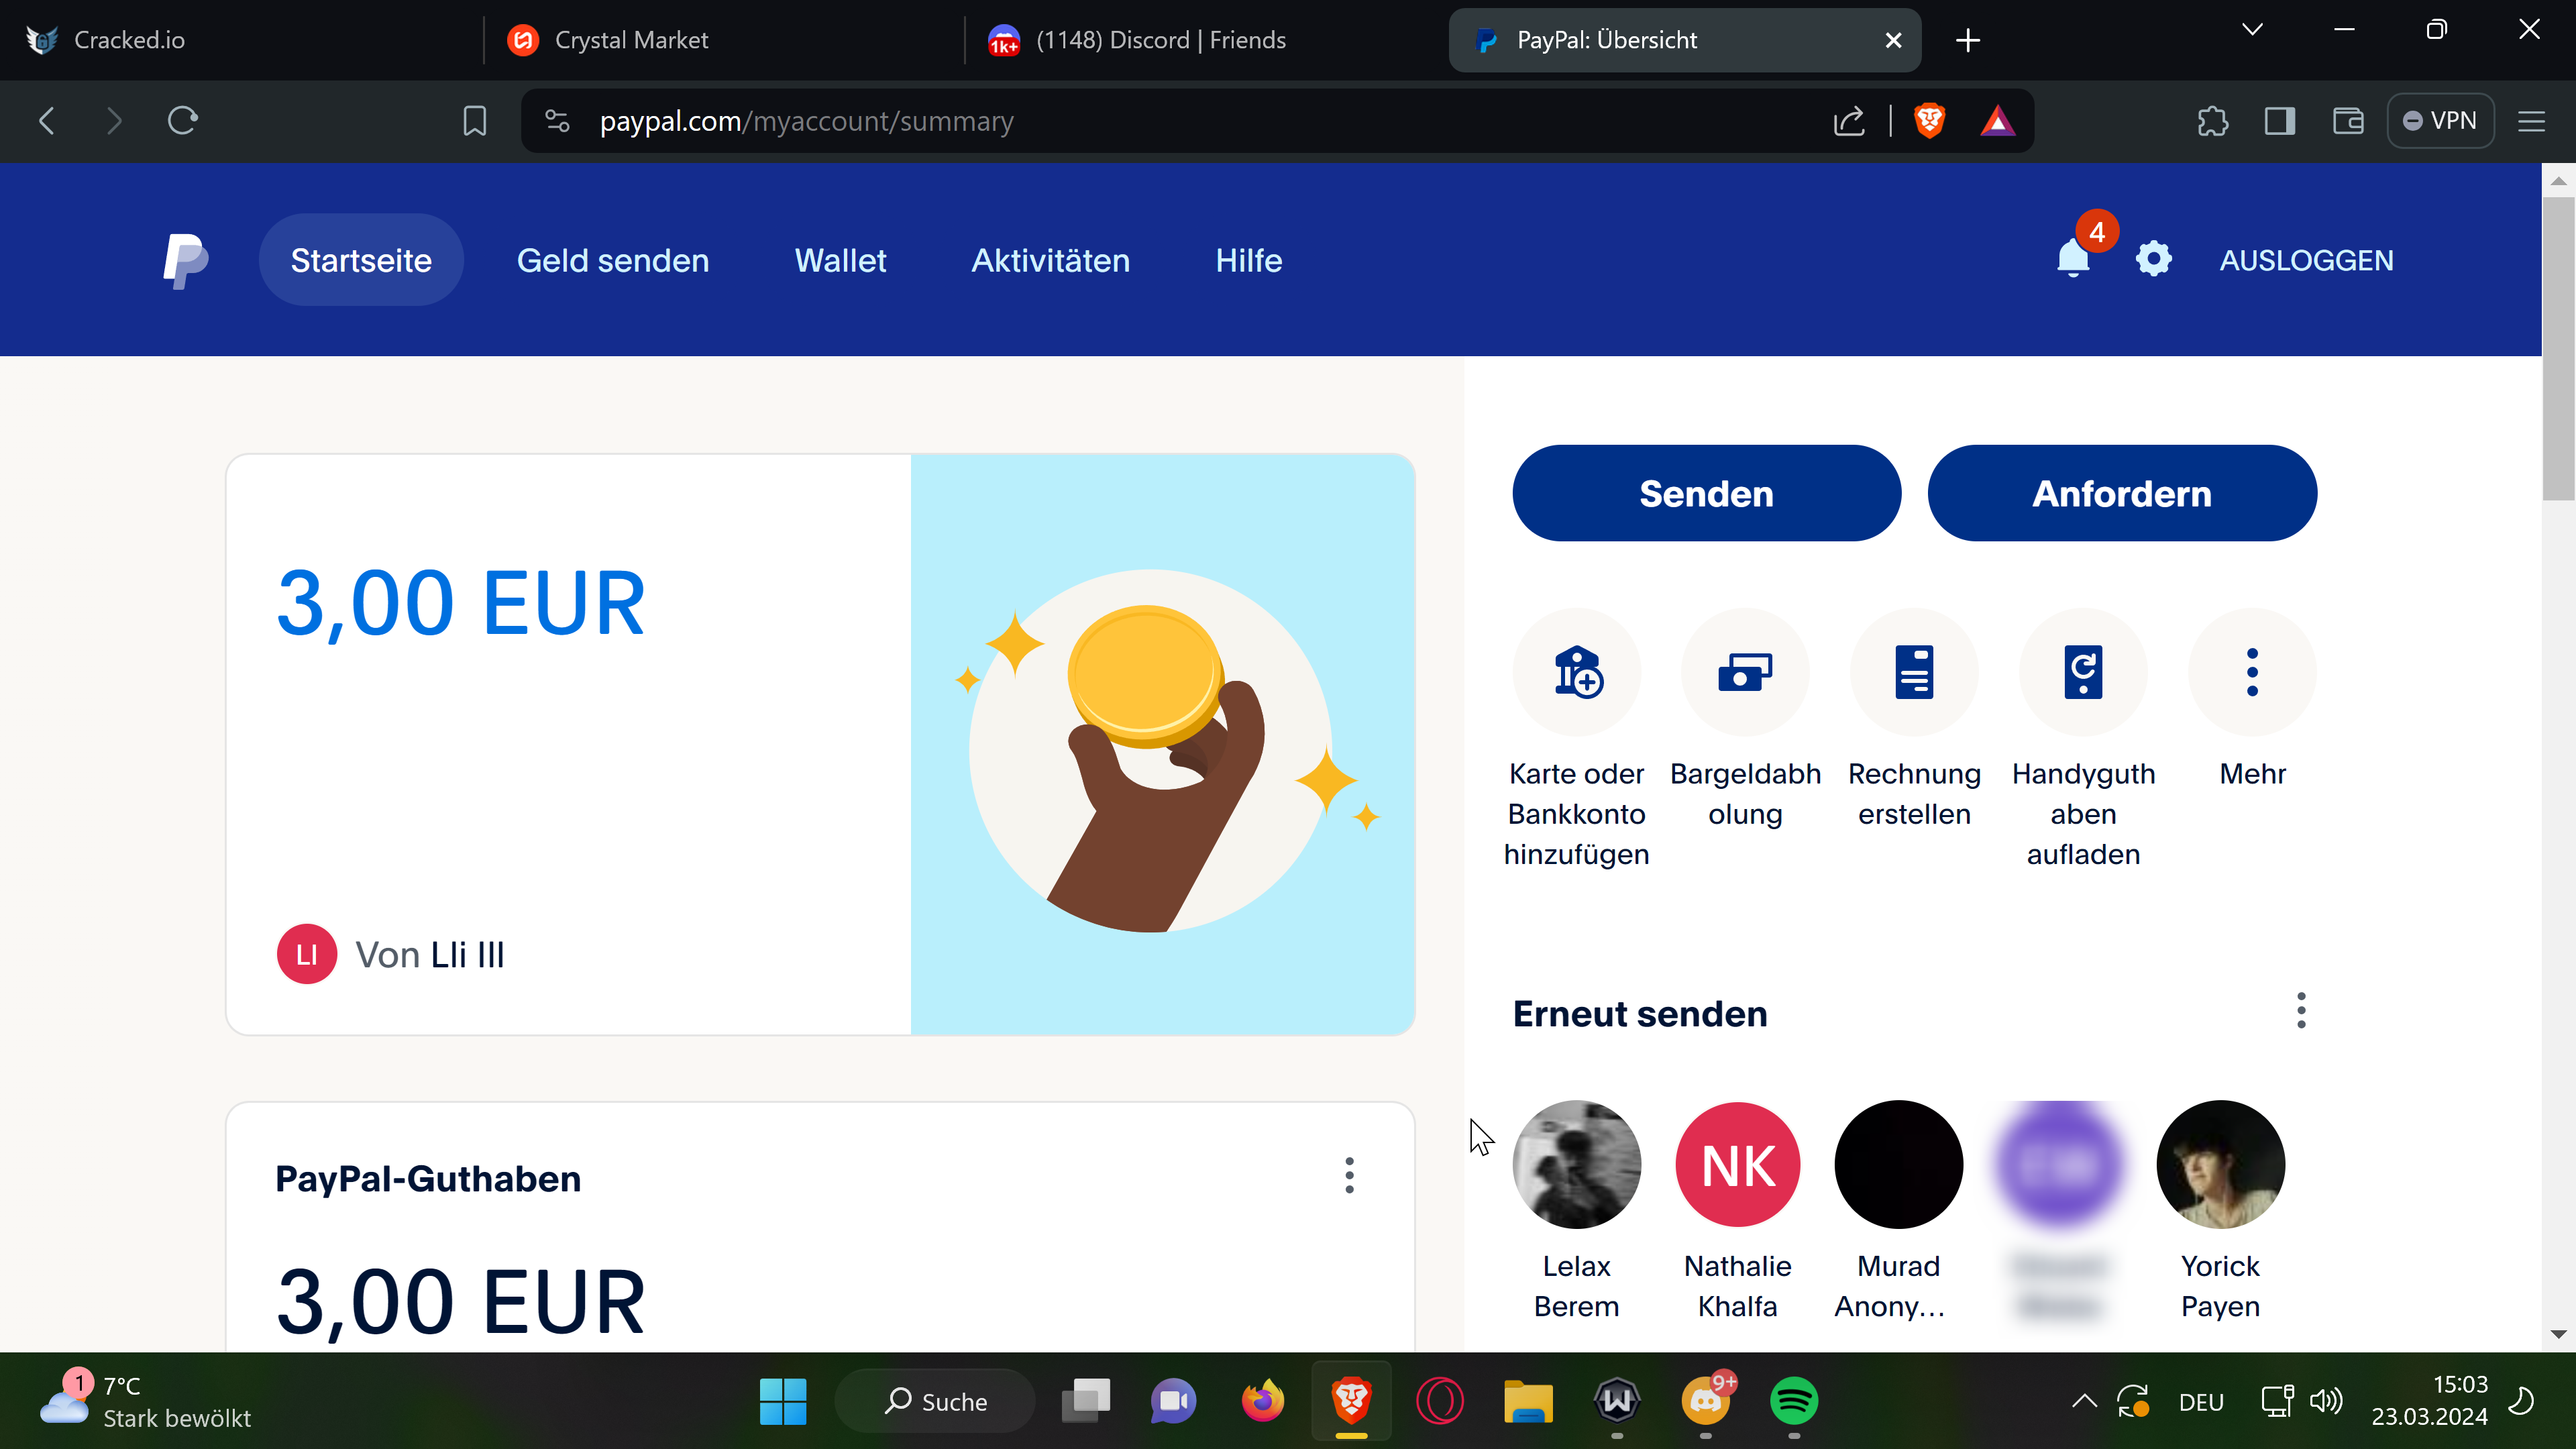The width and height of the screenshot is (2576, 1449).
Task: Click the page vertical scrollbar thumb
Action: (x=2558, y=350)
